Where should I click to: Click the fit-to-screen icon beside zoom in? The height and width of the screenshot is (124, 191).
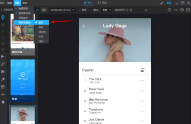coord(188,10)
